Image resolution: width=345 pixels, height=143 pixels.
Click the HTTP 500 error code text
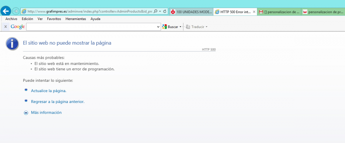(209, 50)
